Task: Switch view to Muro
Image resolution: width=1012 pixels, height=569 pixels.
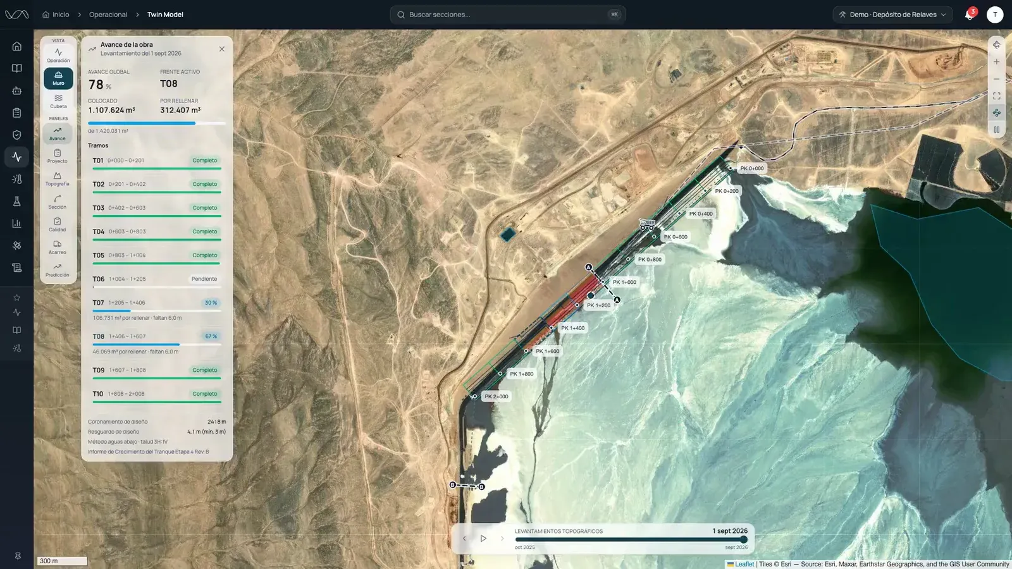Action: point(58,78)
